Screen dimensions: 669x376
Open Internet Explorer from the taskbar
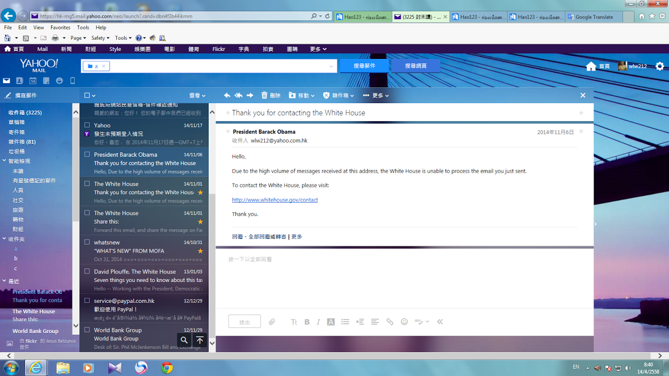coord(36,368)
